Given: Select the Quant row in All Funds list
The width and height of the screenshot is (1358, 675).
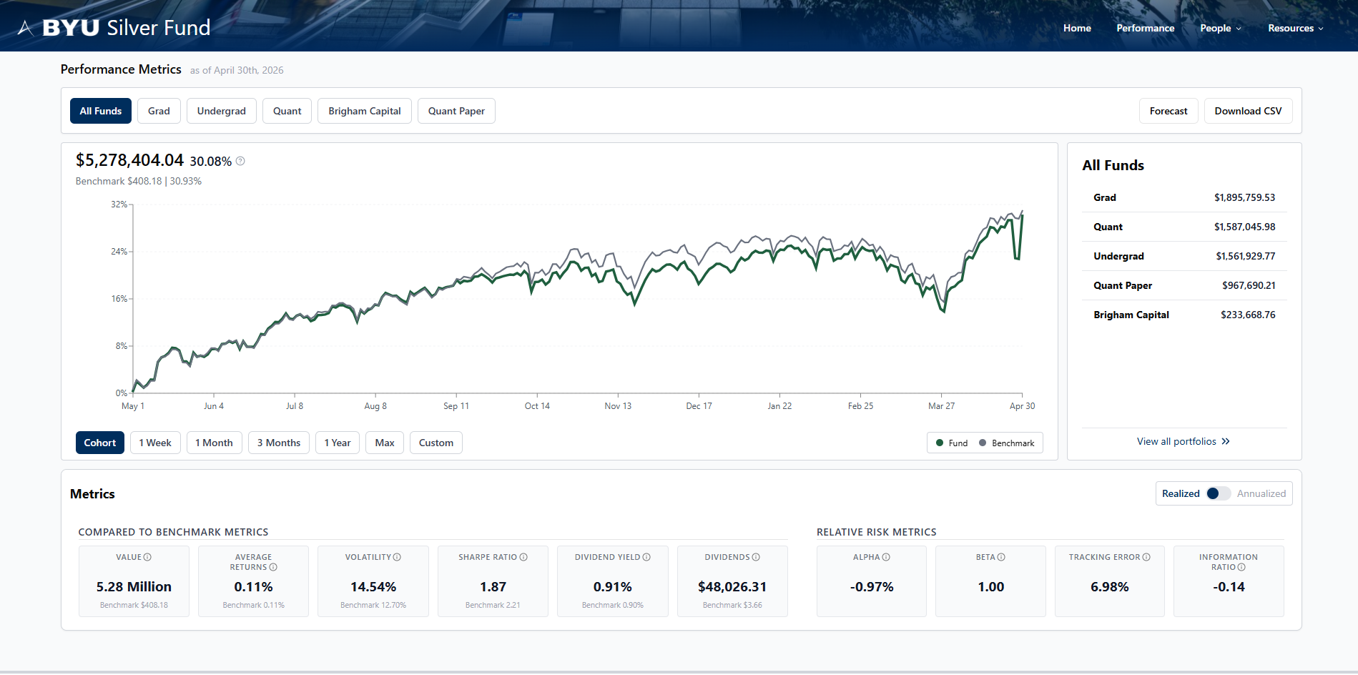Looking at the screenshot, I should (x=1184, y=227).
